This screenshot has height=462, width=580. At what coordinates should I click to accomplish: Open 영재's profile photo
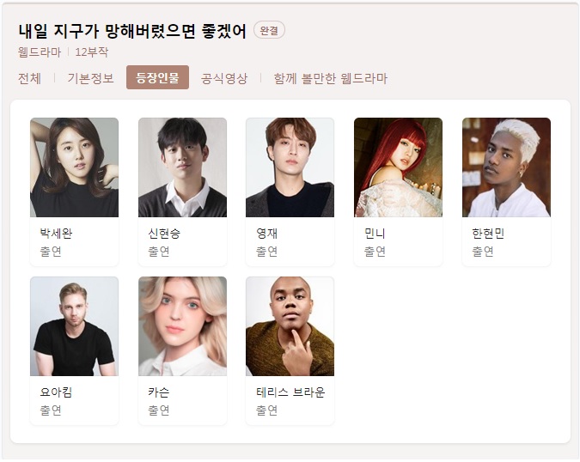click(x=290, y=167)
